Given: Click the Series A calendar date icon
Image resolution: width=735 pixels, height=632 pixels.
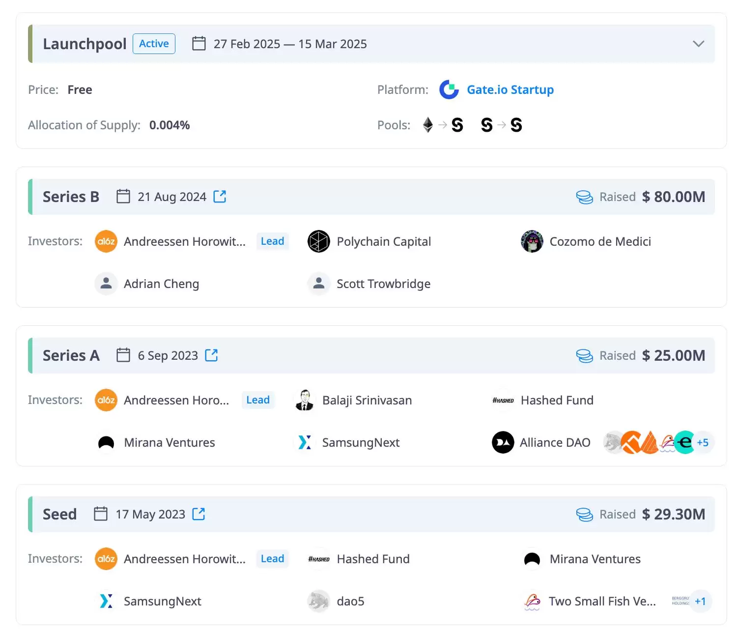Looking at the screenshot, I should coord(123,355).
